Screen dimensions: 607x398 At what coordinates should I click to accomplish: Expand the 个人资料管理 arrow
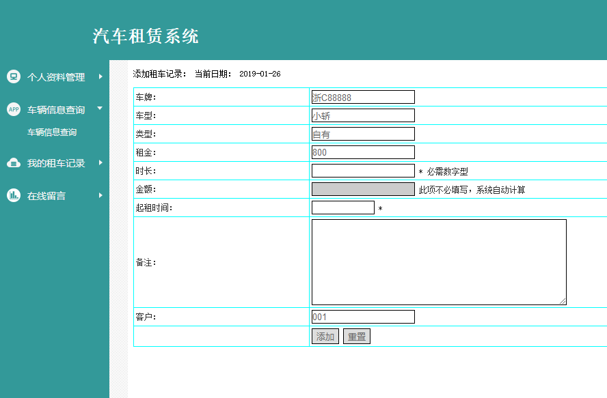pyautogui.click(x=100, y=76)
